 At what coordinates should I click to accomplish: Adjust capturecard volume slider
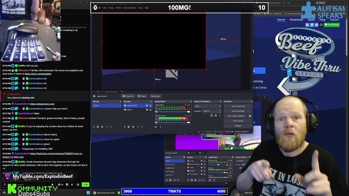pyautogui.click(x=174, y=112)
